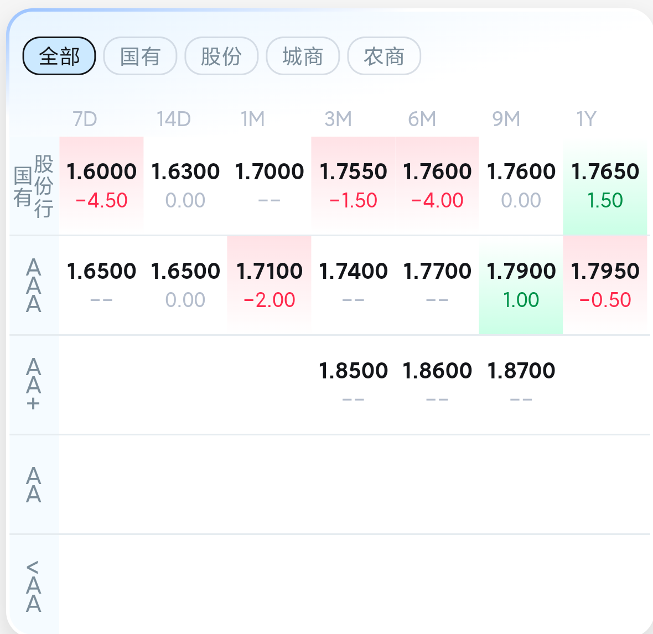This screenshot has height=634, width=653.
Task: Click the AA+ row label
Action: tap(34, 384)
